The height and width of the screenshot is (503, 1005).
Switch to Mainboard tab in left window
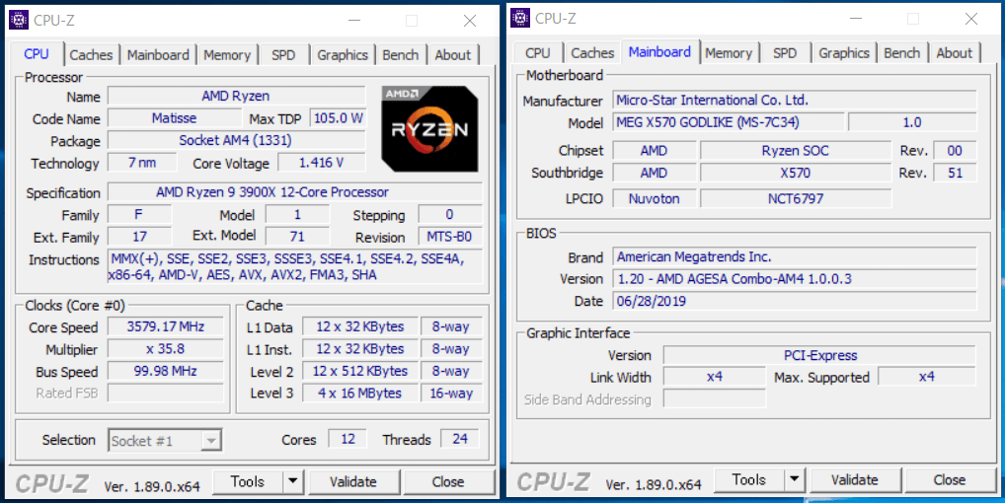point(158,55)
